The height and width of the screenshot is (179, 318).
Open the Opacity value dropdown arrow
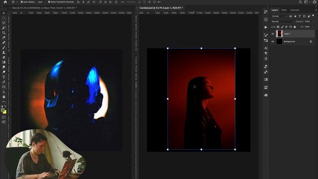[313, 21]
